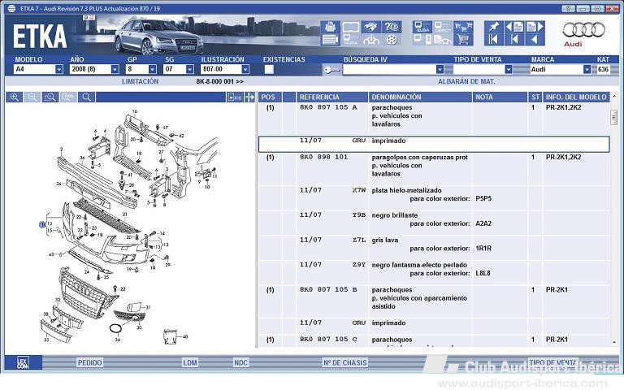Expand the Búsqueda IV dropdown
The height and width of the screenshot is (390, 624).
point(440,69)
